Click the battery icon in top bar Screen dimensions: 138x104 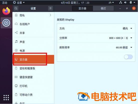pos(131,3)
